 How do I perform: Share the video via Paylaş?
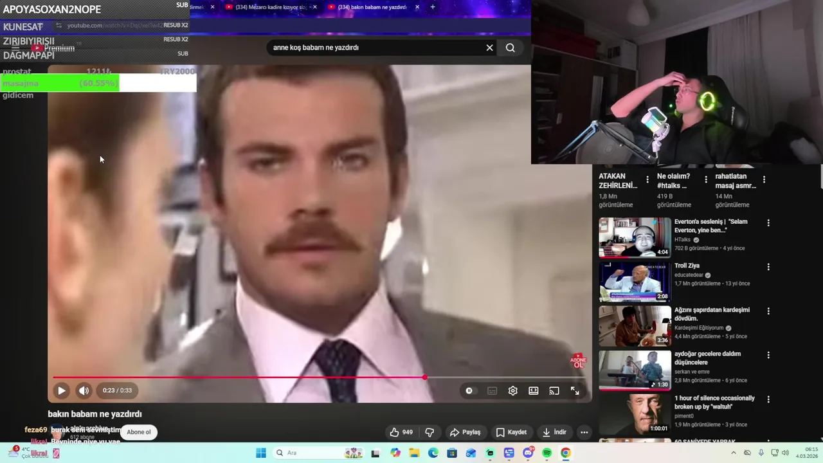coord(465,432)
